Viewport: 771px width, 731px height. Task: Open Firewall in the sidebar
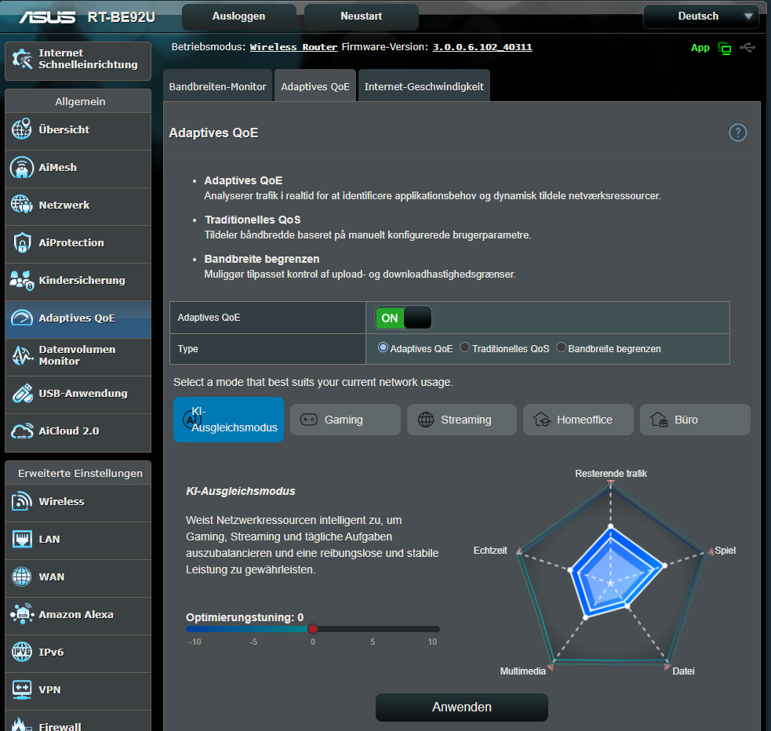click(x=78, y=722)
